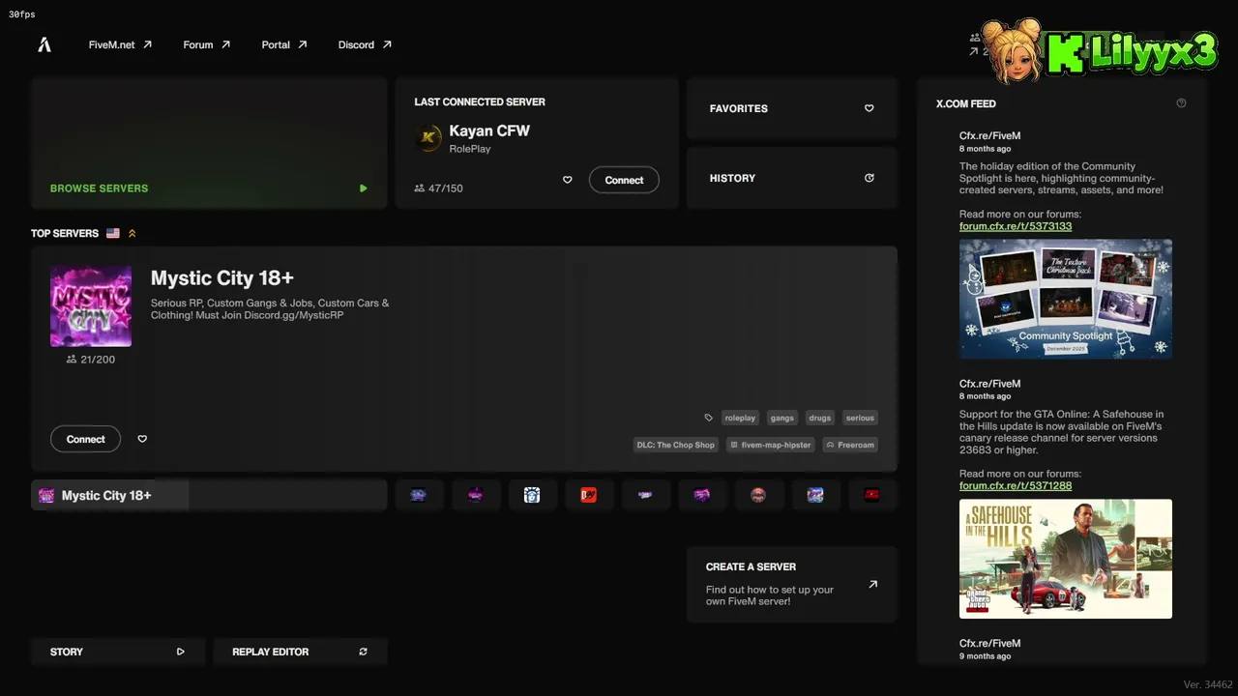Viewport: 1238px width, 696px height.
Task: Click the drugs tag
Action: point(820,418)
